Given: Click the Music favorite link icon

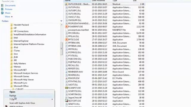Looking at the screenshot, I should coord(2,13).
